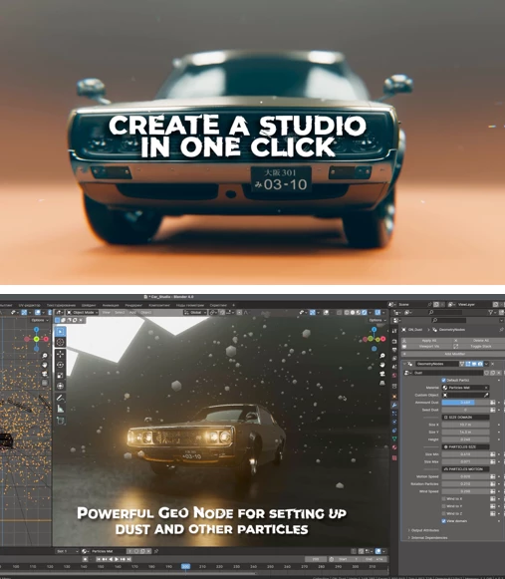Click the zoom magnifier gizmo in the right viewport
Screen dimensions: 505x579
coord(382,355)
